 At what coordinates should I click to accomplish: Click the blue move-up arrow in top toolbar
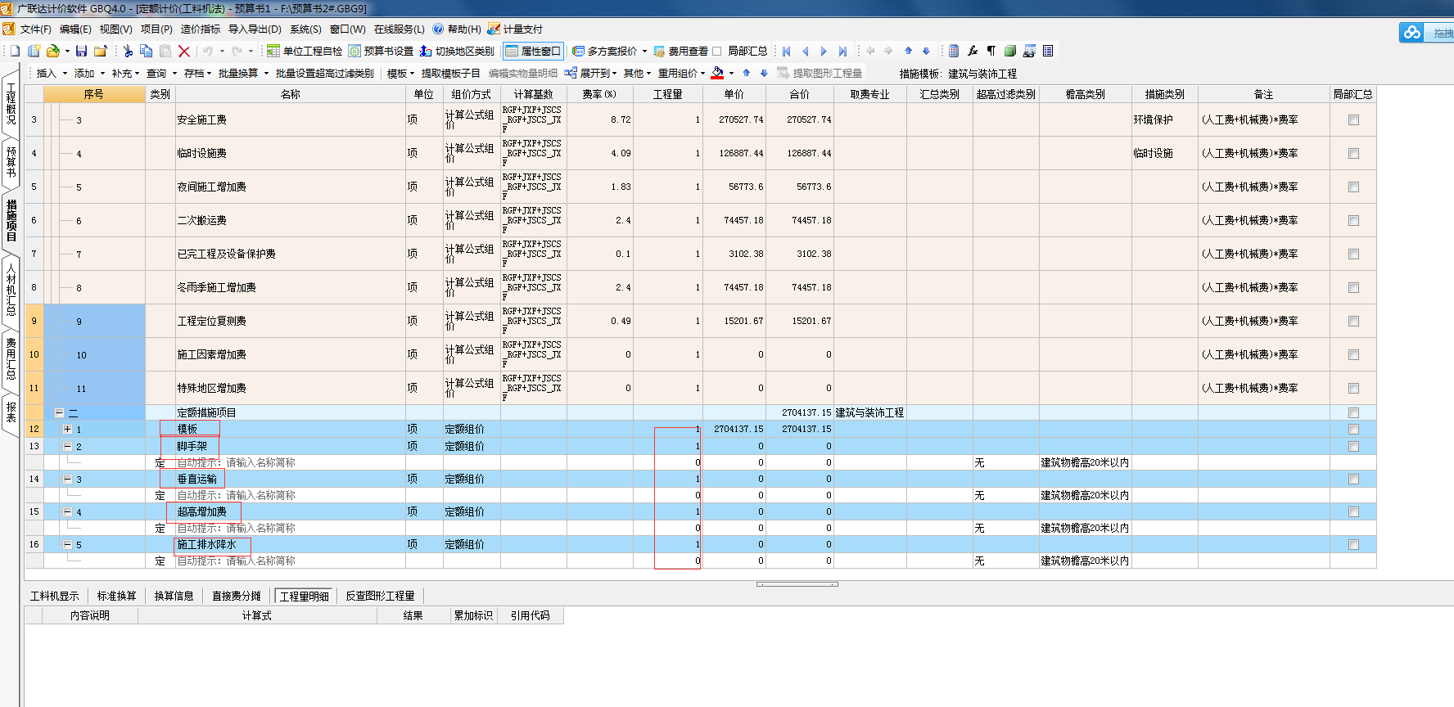[908, 51]
